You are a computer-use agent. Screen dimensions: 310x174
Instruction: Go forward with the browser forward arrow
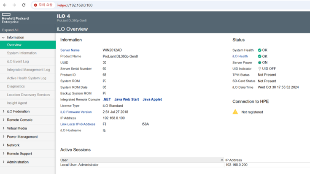point(14,5)
